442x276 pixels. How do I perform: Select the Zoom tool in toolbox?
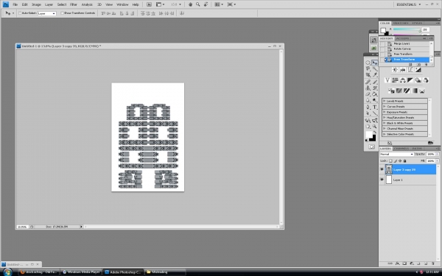375,127
